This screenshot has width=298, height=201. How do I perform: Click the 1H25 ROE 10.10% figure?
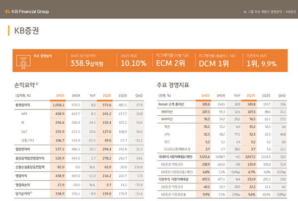point(133,63)
